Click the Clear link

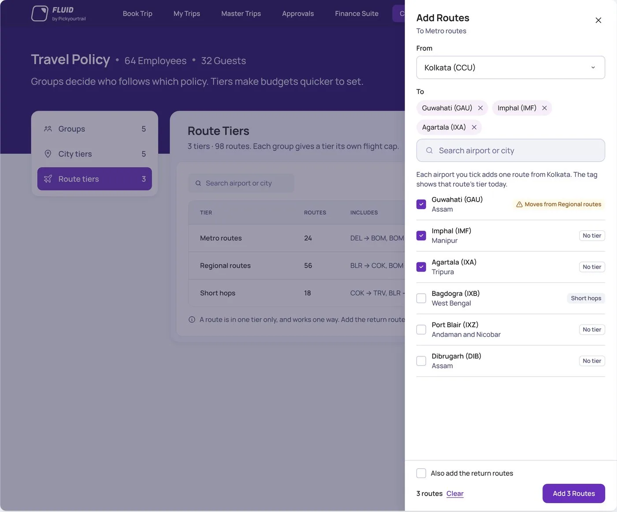[455, 493]
